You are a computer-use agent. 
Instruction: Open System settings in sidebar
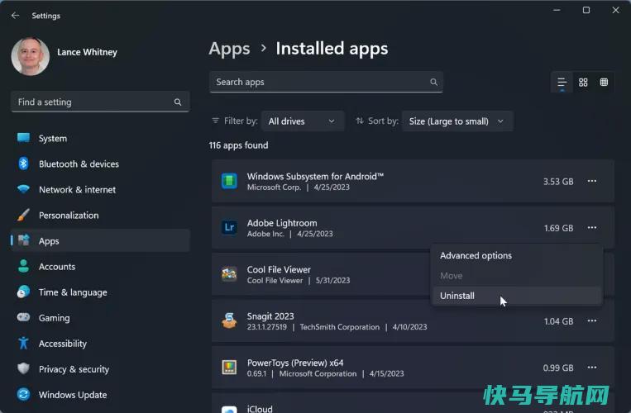point(100,138)
